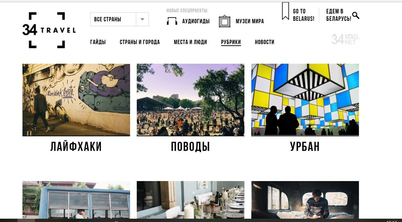Click the 34mag.net logo
The image size is (402, 222).
pyautogui.click(x=345, y=39)
